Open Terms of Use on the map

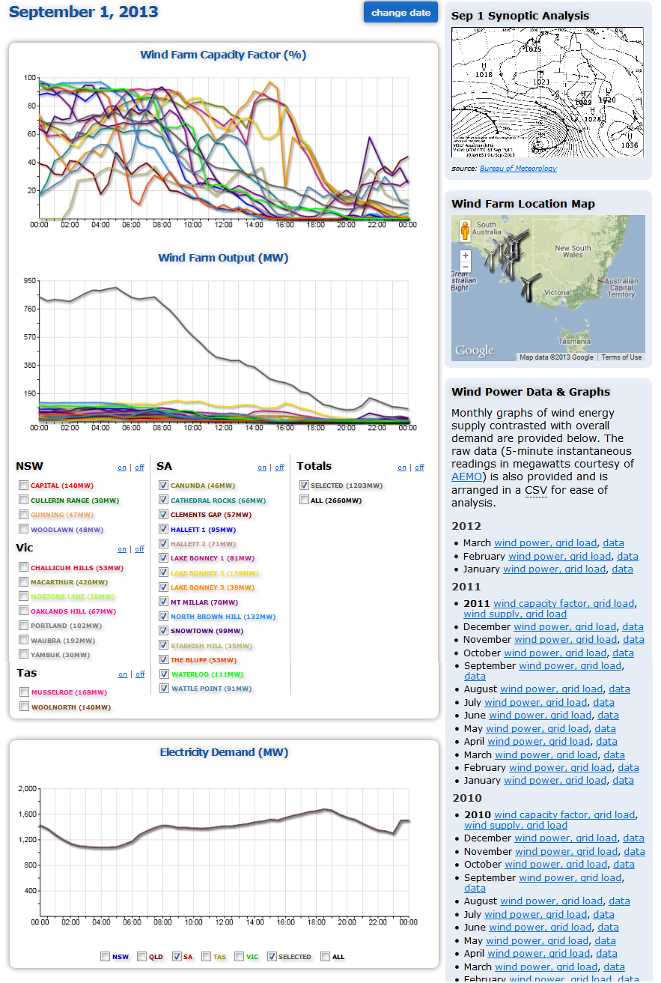click(621, 357)
